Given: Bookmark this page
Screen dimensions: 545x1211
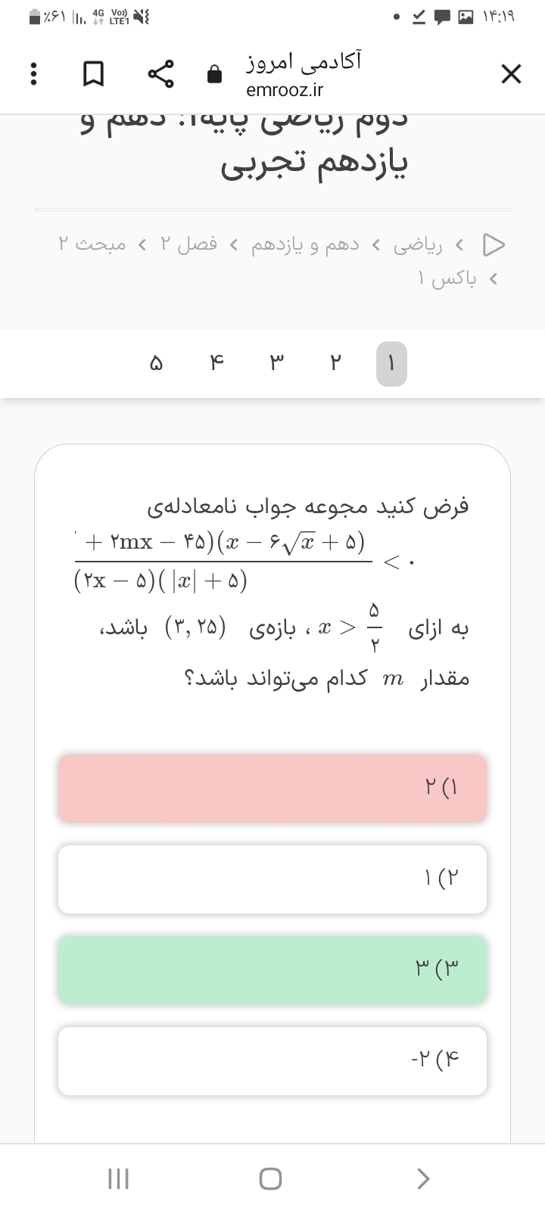Looking at the screenshot, I should (93, 74).
